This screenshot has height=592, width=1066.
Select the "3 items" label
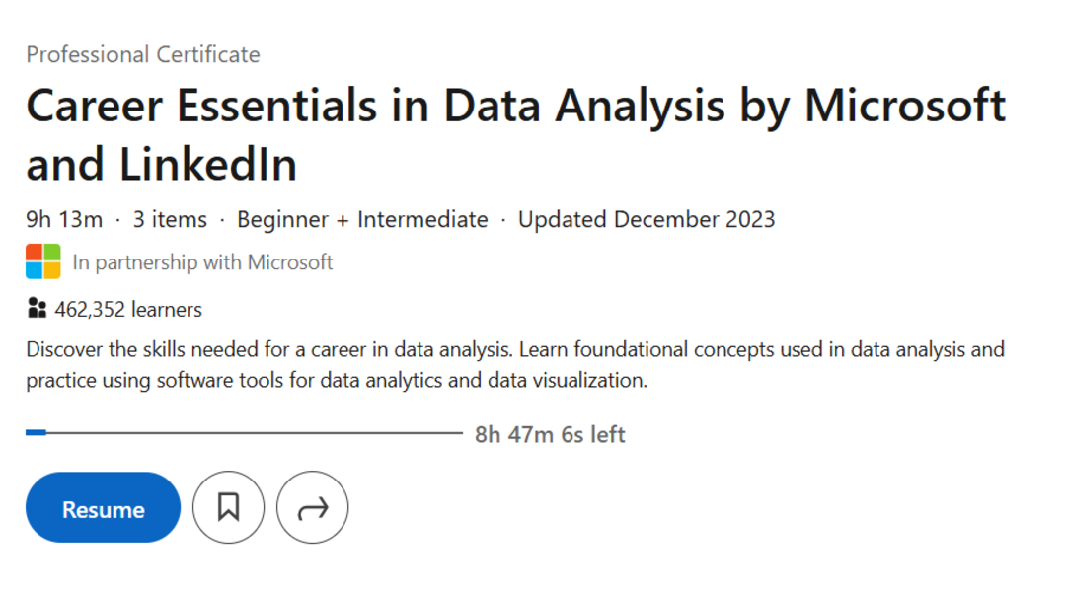[170, 219]
